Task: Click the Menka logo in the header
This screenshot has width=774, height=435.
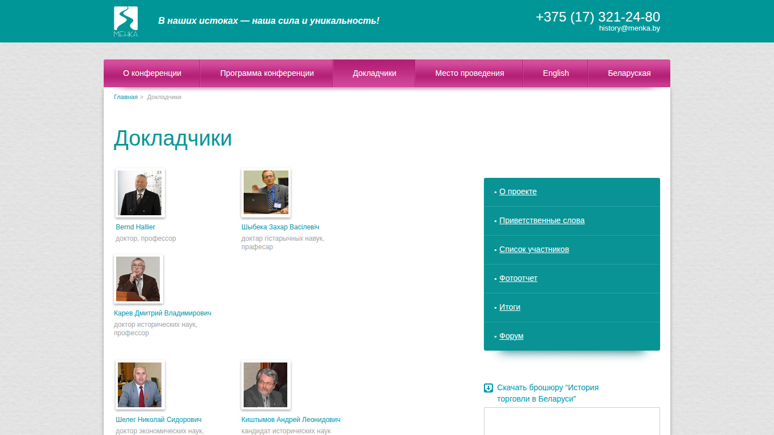Action: pos(126,22)
